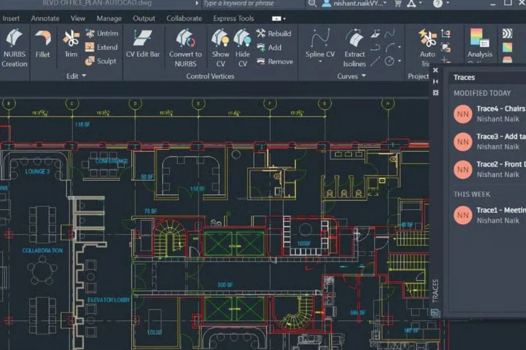Choose the Extract Isolines tool
The width and height of the screenshot is (526, 350).
[x=354, y=47]
